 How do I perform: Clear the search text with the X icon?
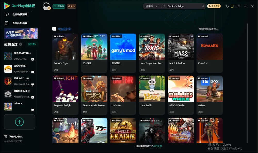[x=203, y=6]
